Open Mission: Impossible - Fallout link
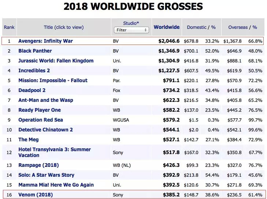 pos(53,80)
